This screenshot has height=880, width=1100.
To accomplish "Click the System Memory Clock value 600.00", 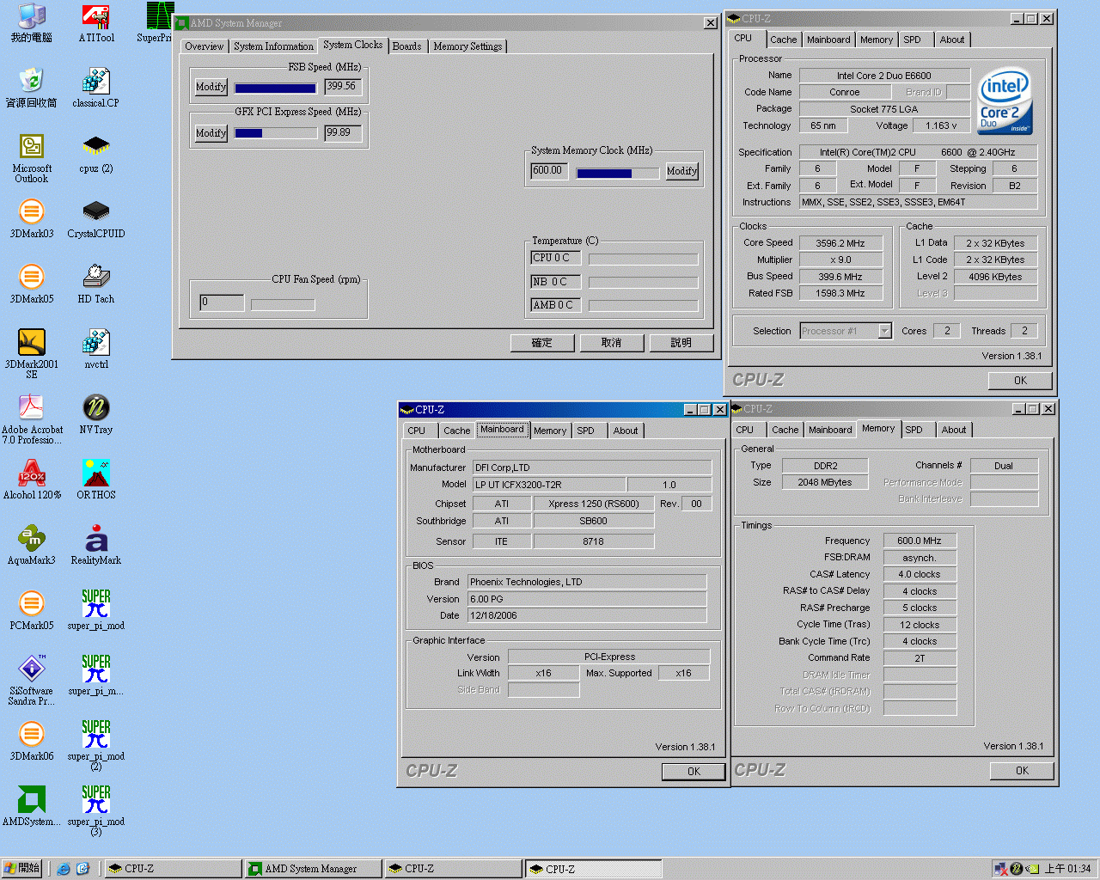I will click(x=549, y=171).
